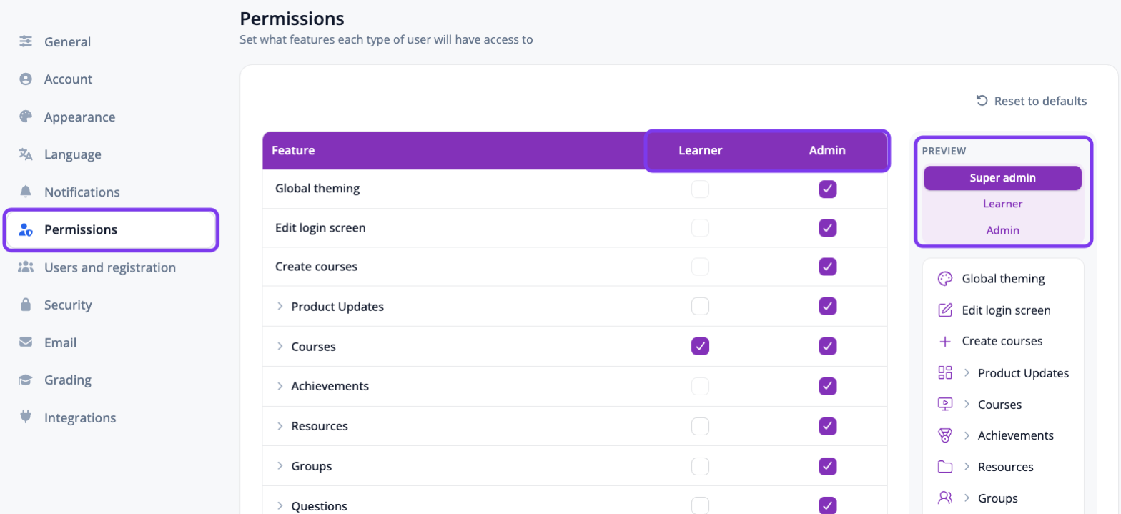Uncheck Learner checkbox for Courses
Image resolution: width=1121 pixels, height=514 pixels.
coord(701,346)
